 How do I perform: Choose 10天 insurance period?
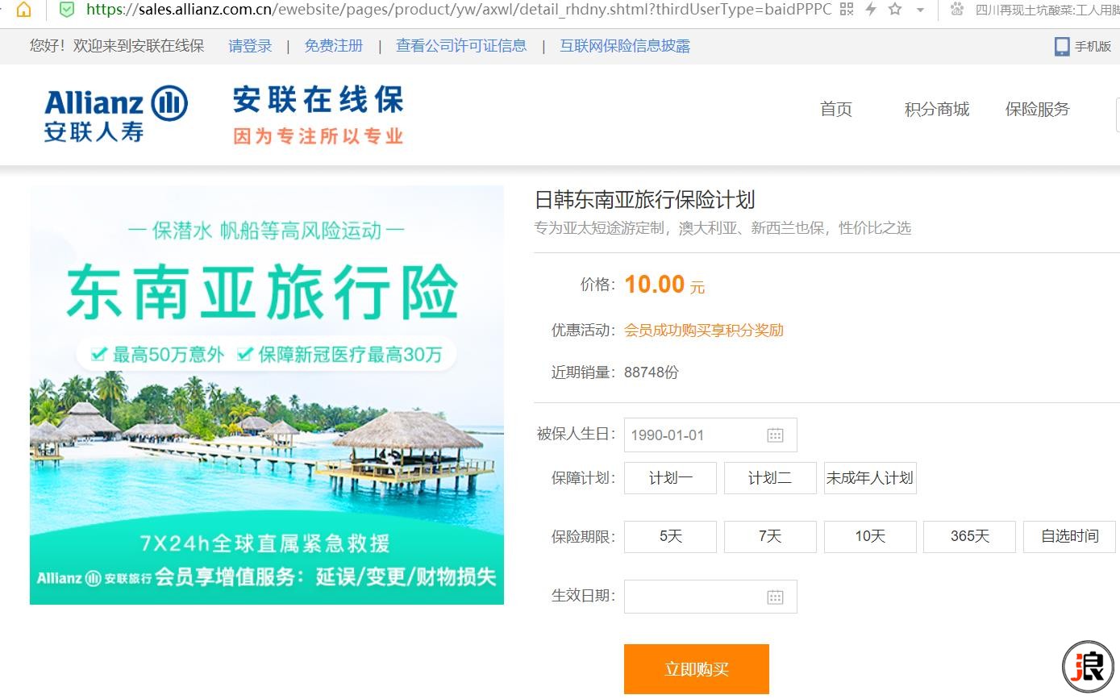pos(870,536)
